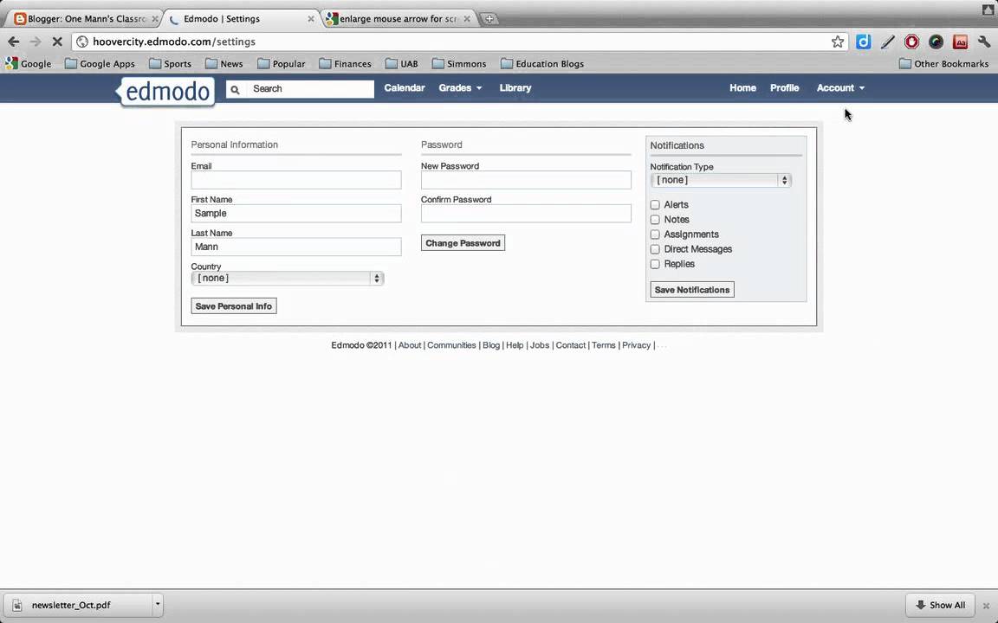Image resolution: width=998 pixels, height=623 pixels.
Task: Open the Communities footer link
Action: [451, 346]
